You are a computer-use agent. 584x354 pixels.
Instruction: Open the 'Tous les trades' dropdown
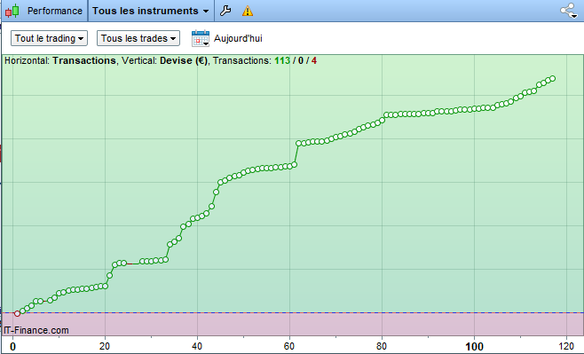click(x=138, y=38)
